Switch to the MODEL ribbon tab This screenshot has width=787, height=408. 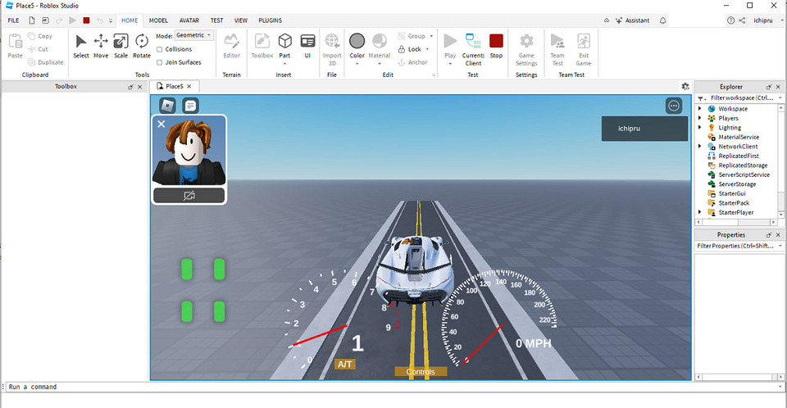pos(158,20)
